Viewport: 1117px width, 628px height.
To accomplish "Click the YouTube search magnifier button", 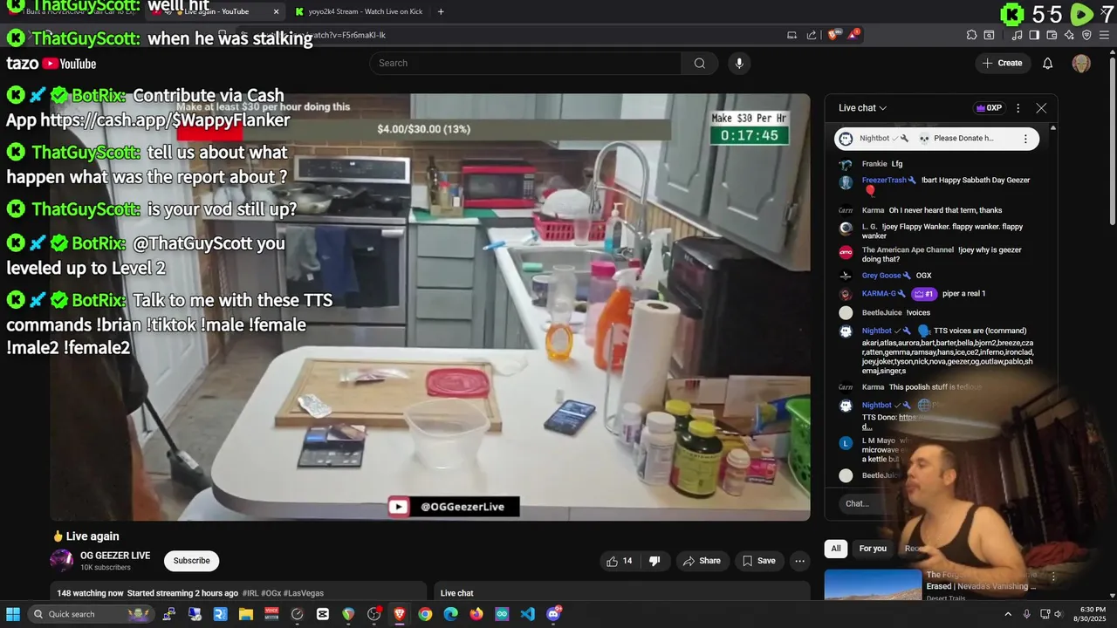I will click(699, 63).
